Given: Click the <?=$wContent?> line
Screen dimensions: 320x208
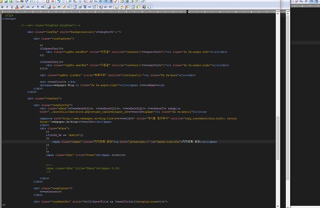Looking at the screenshot, I should (51, 192).
